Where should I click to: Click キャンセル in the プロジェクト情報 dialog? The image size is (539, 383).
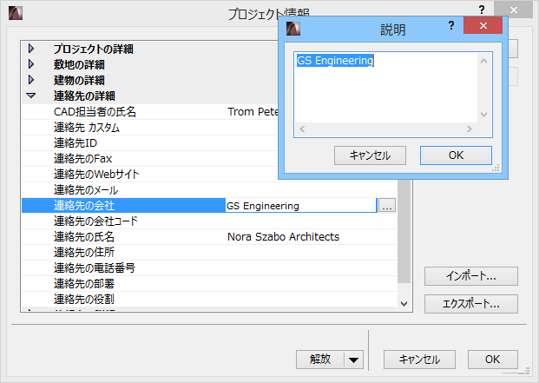pos(419,360)
